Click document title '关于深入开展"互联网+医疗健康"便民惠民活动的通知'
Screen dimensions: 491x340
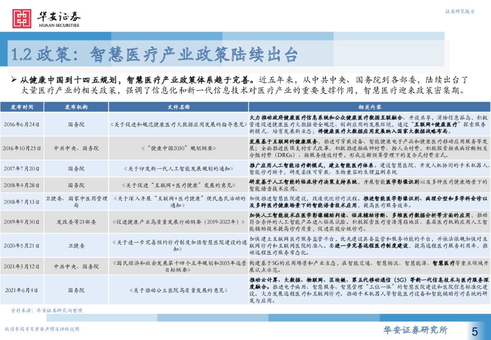pos(178,202)
